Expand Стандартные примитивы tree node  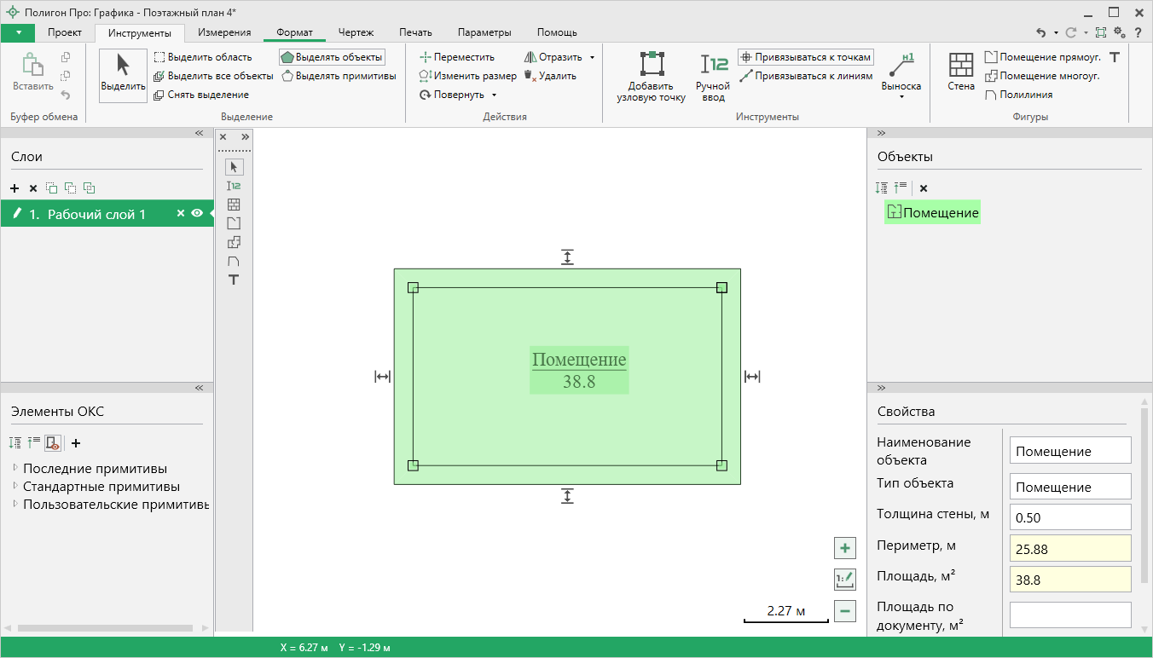(14, 487)
